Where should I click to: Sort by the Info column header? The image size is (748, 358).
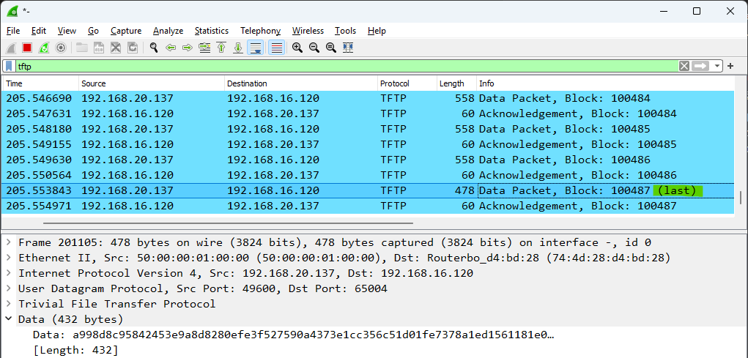coord(606,83)
